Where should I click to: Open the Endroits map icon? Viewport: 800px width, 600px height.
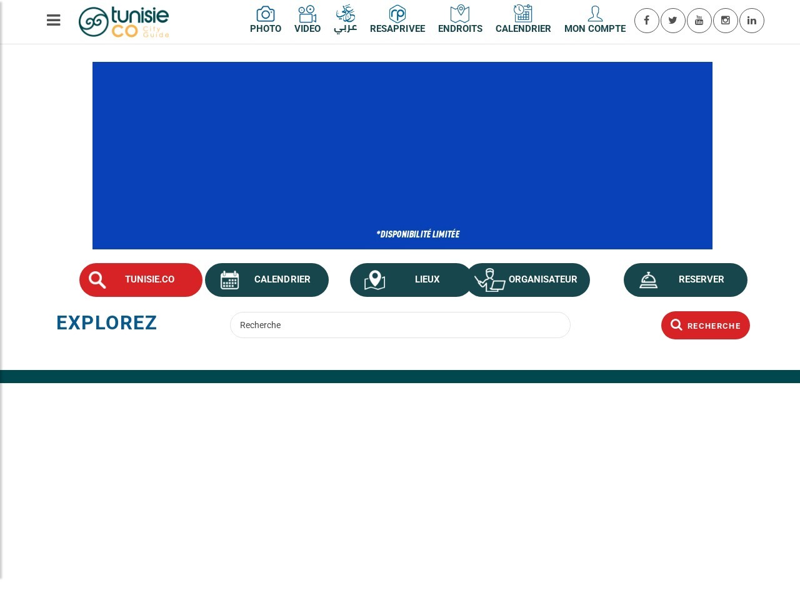pos(460,14)
